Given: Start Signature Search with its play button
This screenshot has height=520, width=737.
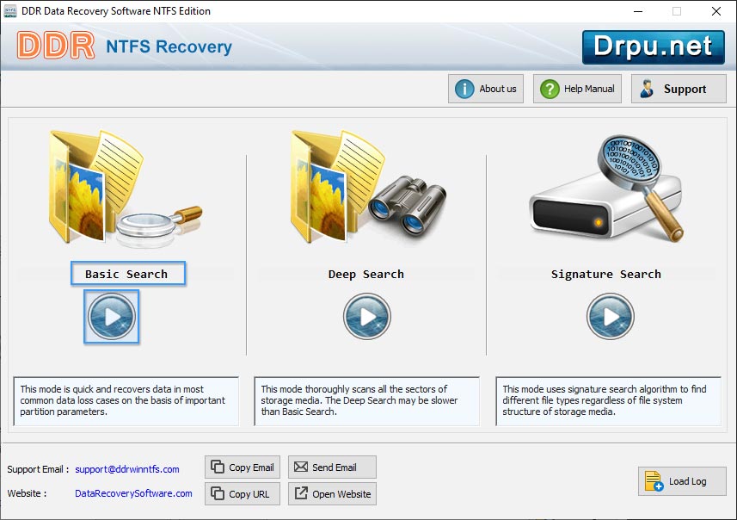Looking at the screenshot, I should [x=610, y=317].
